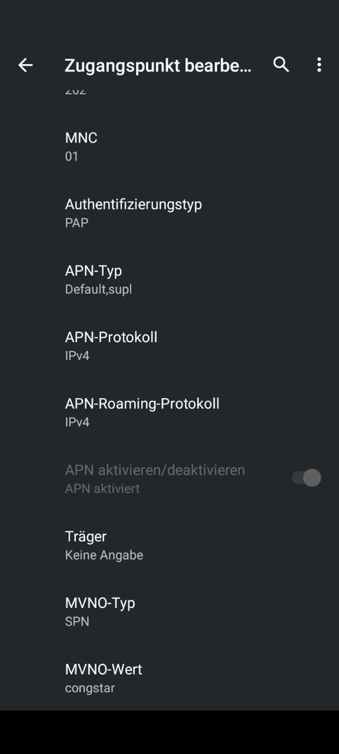Open search with the magnifier icon
Screen dimensions: 339x754
281,64
